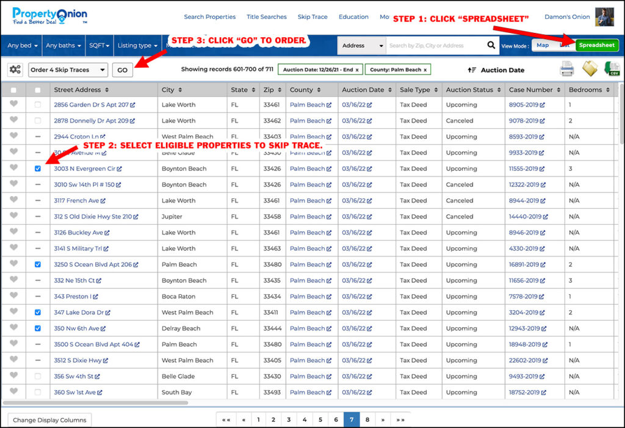Open external link icon beside case 8905-2019
This screenshot has width=625, height=428.
542,105
